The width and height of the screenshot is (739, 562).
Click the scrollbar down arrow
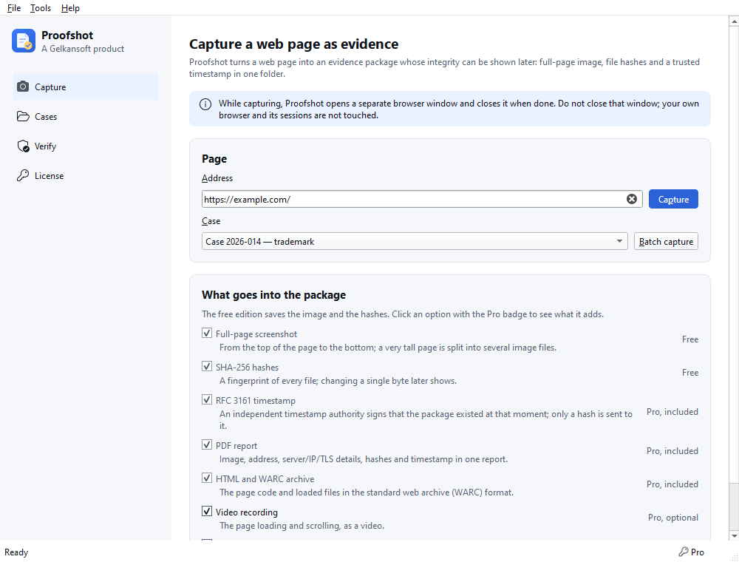tap(734, 536)
